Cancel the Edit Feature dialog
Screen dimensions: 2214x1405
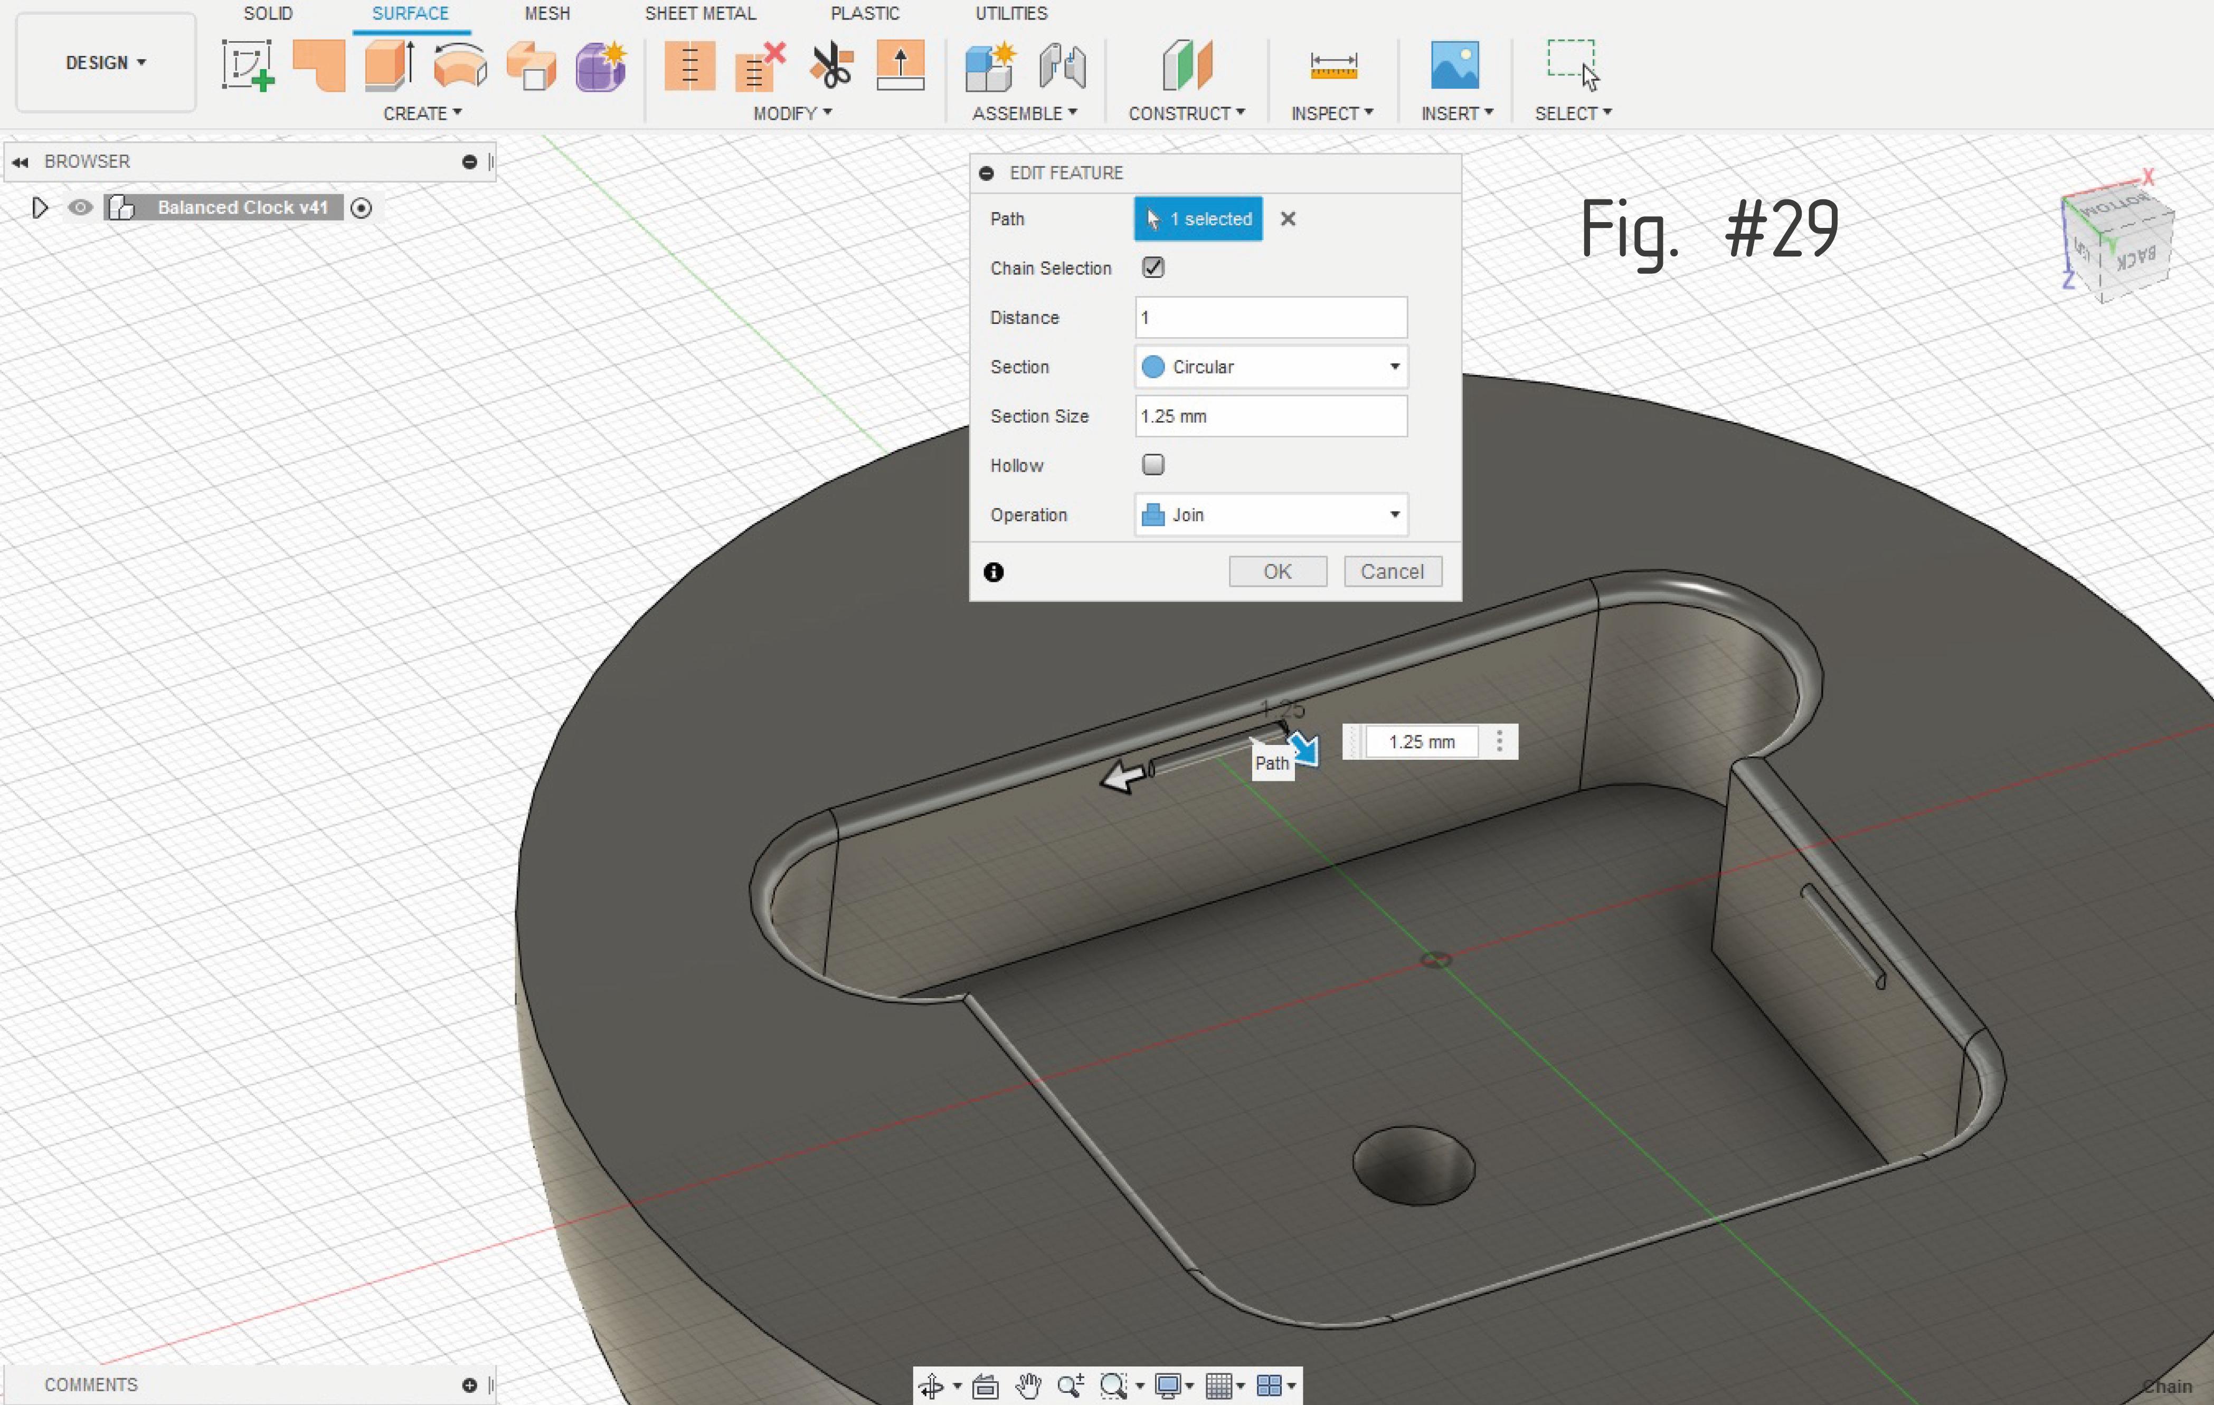pyautogui.click(x=1392, y=571)
